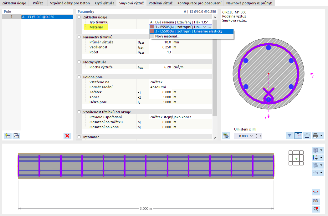Open Krytí výztuže tab
Screen dimensions: 328x216
click(105, 3)
